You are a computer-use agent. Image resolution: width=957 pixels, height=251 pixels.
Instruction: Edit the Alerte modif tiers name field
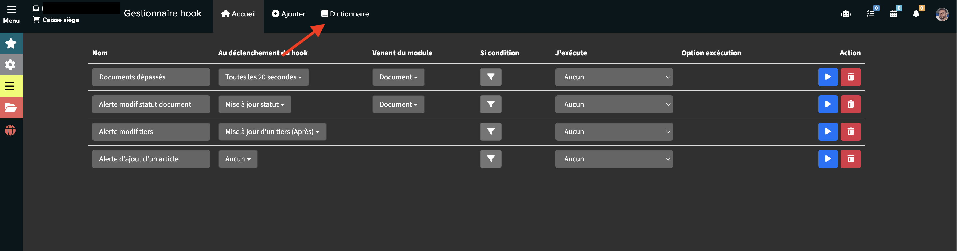tap(151, 132)
